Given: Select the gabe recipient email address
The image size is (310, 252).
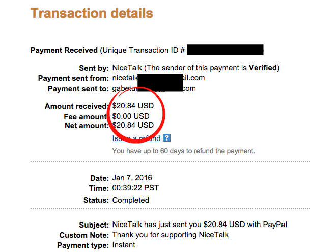Looking at the screenshot, I should [154, 88].
